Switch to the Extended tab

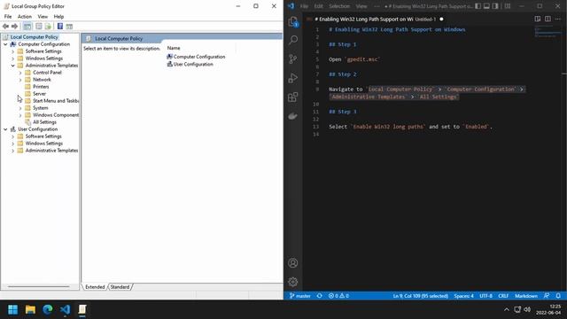pos(95,287)
